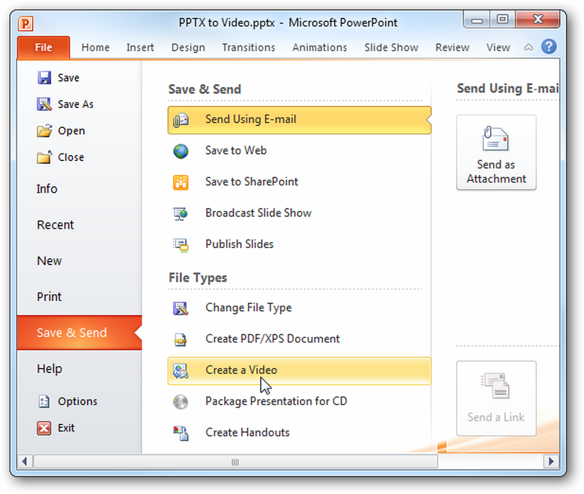This screenshot has width=584, height=494.
Task: Open the Info section in sidebar
Action: [47, 189]
